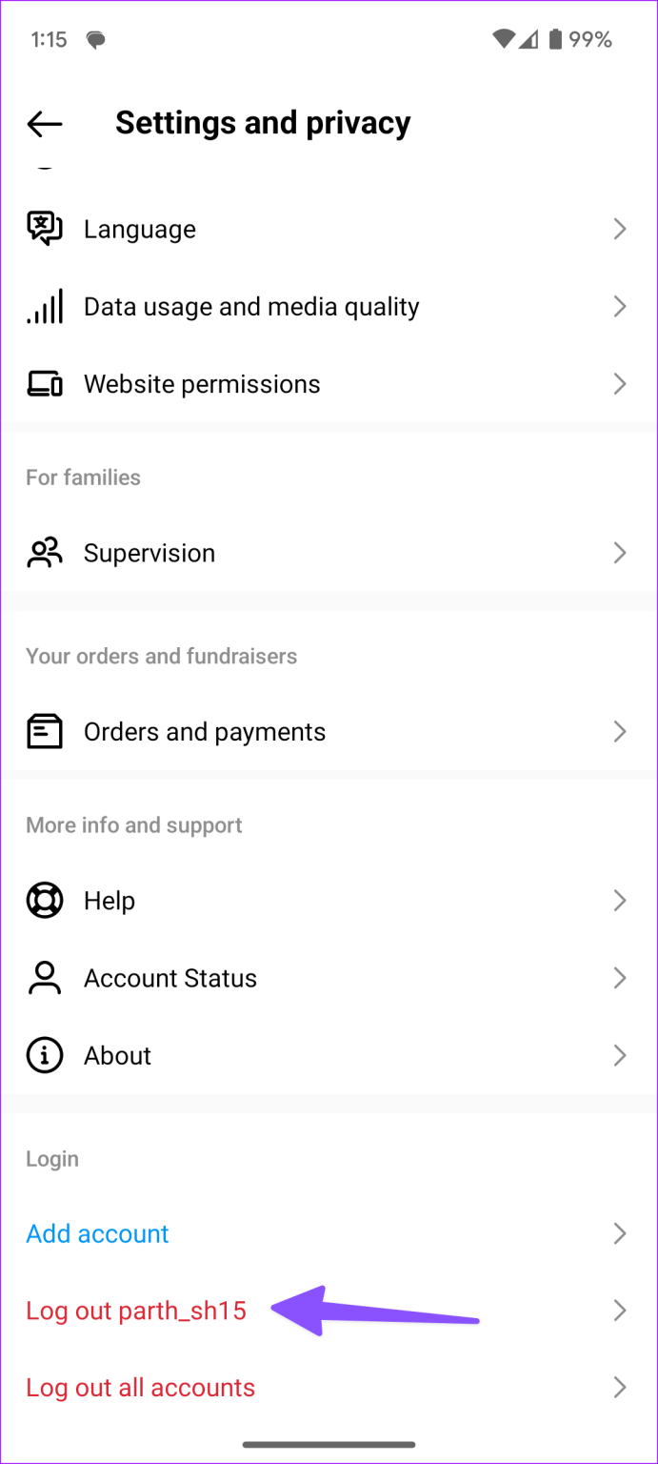Open Data usage and media quality
658x1464 pixels.
[251, 307]
